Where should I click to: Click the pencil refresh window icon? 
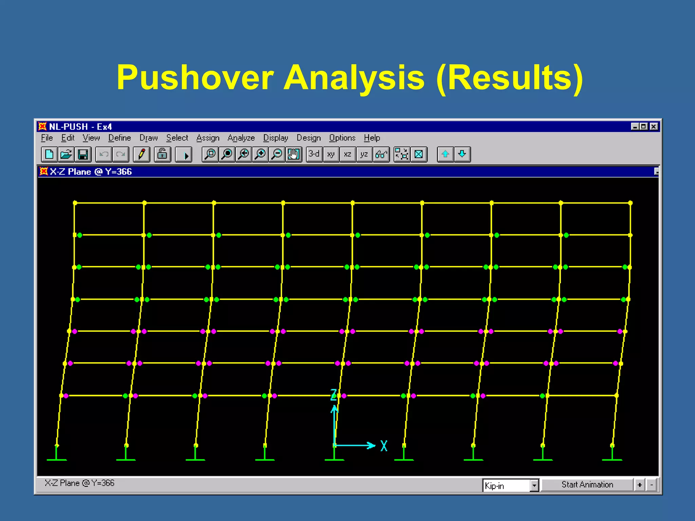(x=142, y=154)
